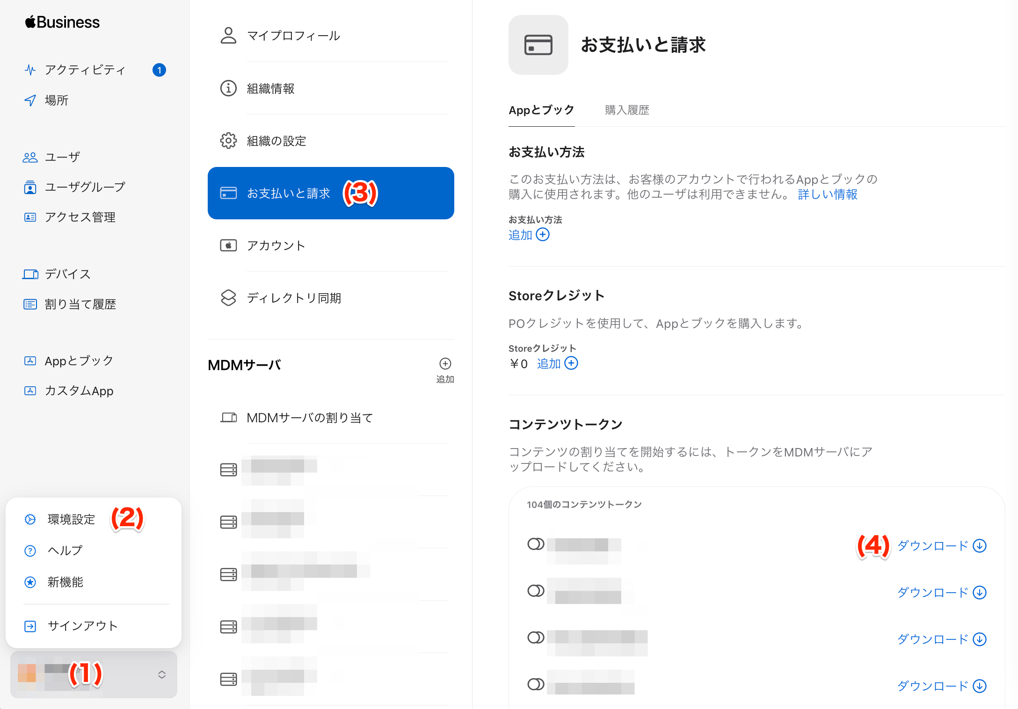Add Store credit next to ¥0

[x=558, y=363]
